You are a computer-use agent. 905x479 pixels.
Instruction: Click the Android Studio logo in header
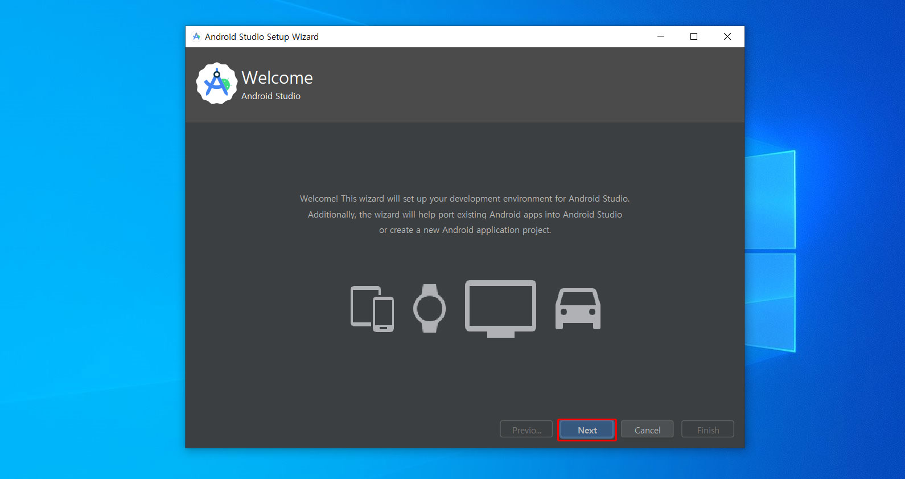(x=216, y=84)
